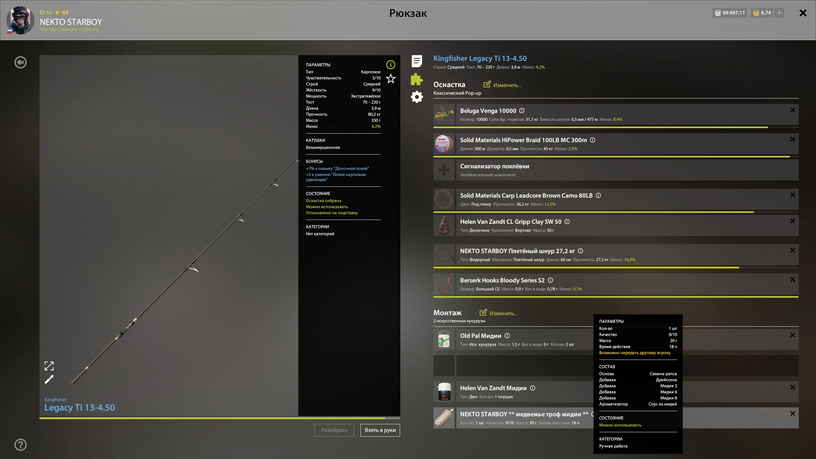The image size is (816, 459).
Task: Open the help question mark icon
Action: [21, 445]
